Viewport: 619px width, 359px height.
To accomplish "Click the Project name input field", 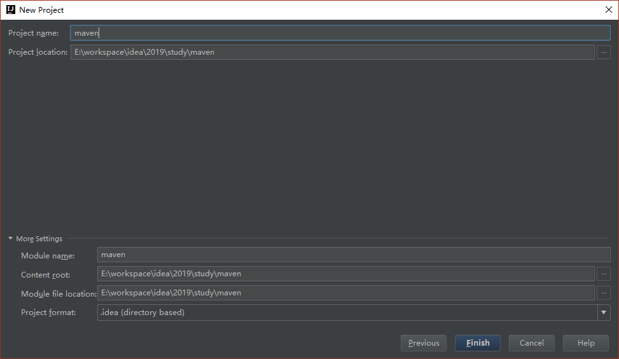I will tap(340, 32).
